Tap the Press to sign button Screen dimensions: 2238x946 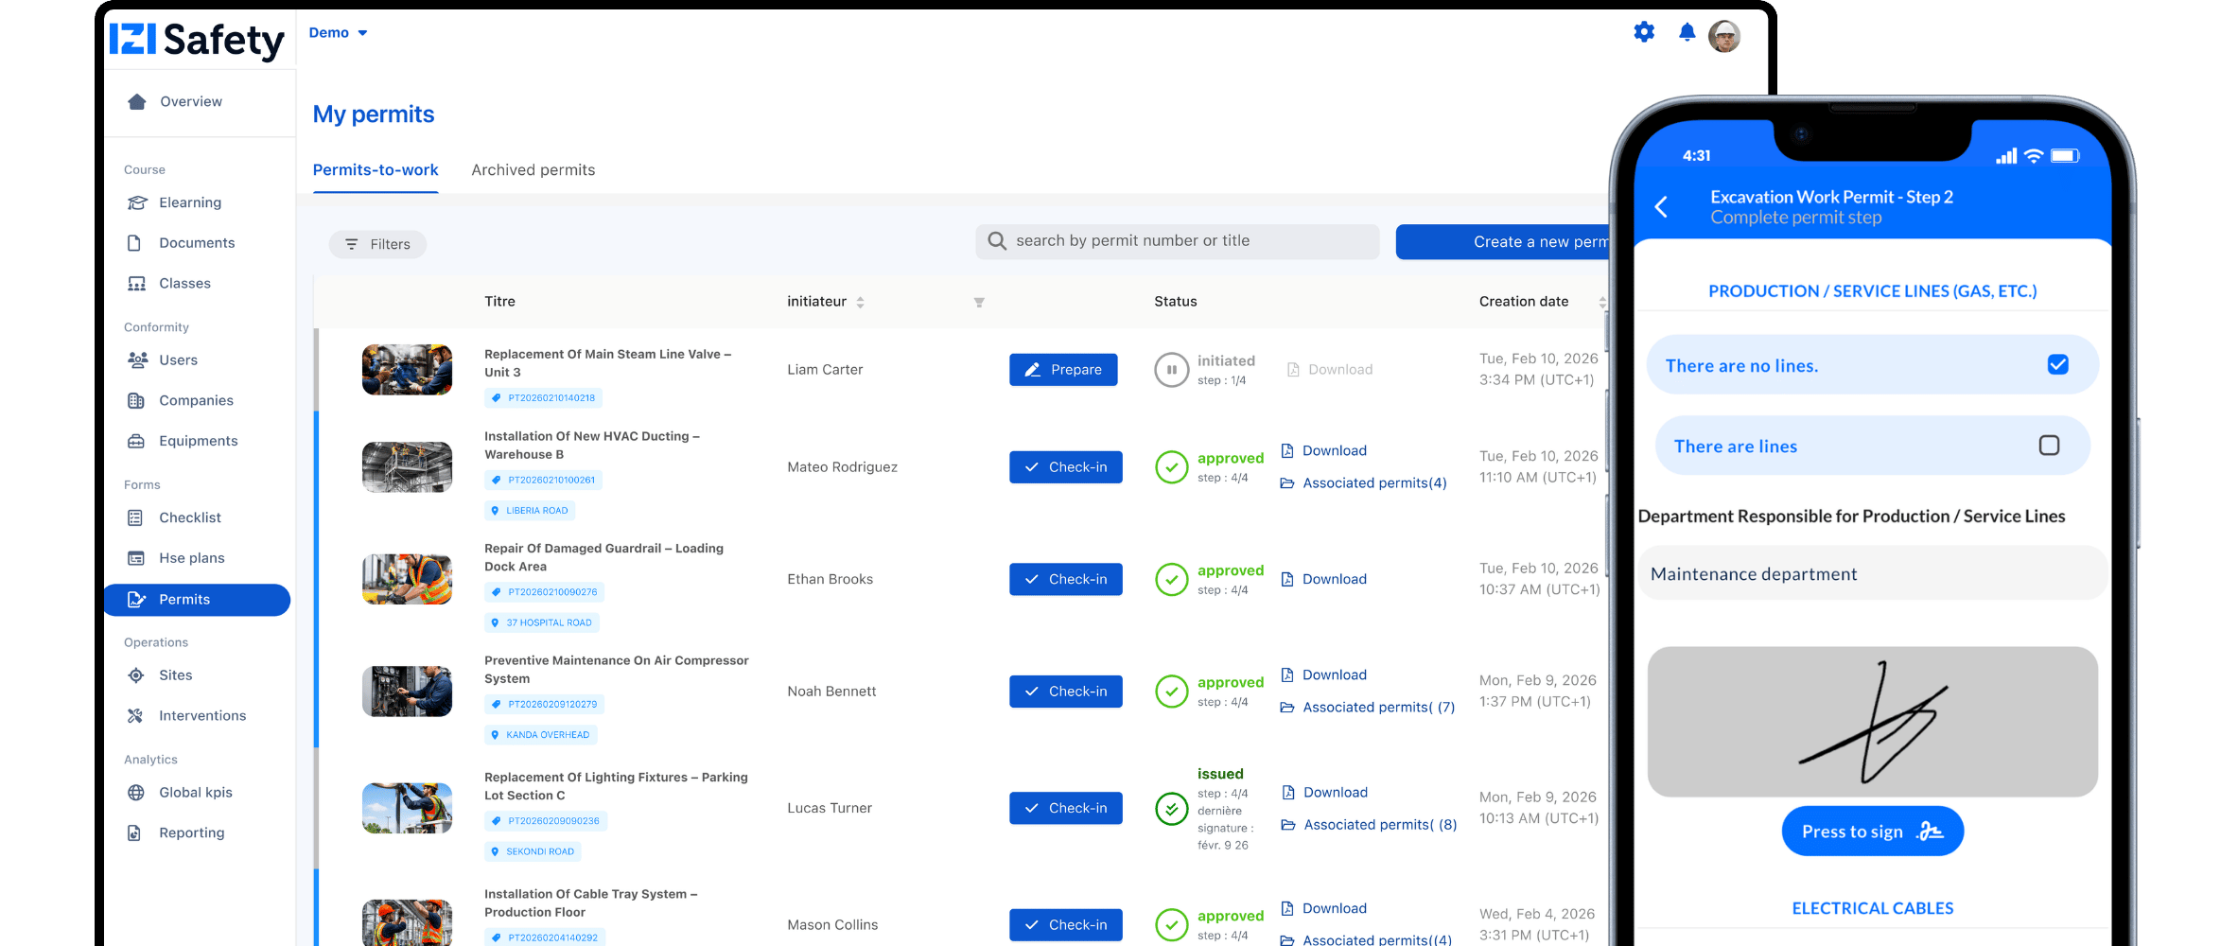1872,832
